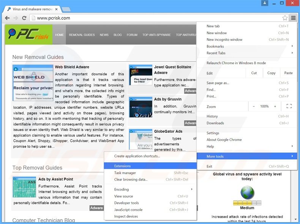The image size is (300, 224).
Task: Select Find… menu item
Action: [x=247, y=90]
